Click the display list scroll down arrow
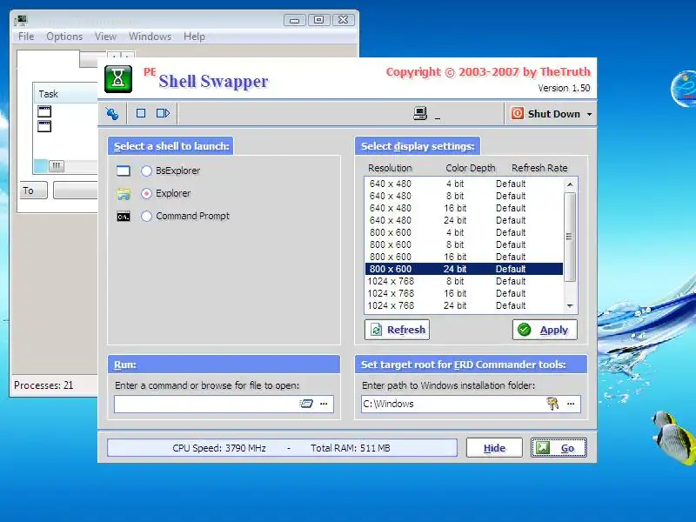Screen dimensions: 696x522 (x=571, y=306)
